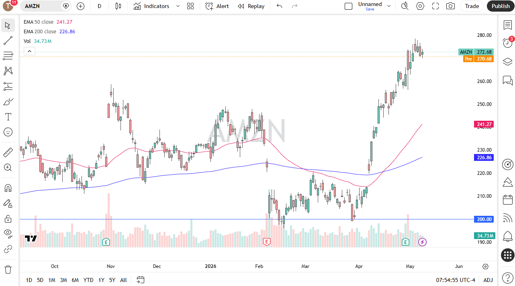This screenshot has width=515, height=286.
Task: Click the 200.00 horizontal line price label
Action: pyautogui.click(x=484, y=219)
